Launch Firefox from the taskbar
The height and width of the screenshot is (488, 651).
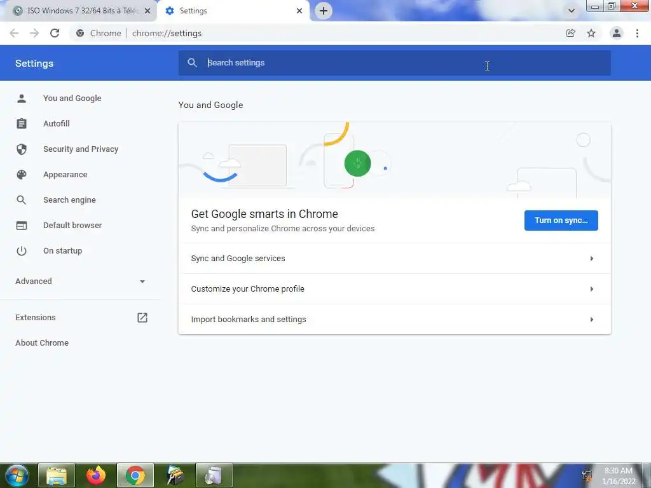click(x=96, y=475)
